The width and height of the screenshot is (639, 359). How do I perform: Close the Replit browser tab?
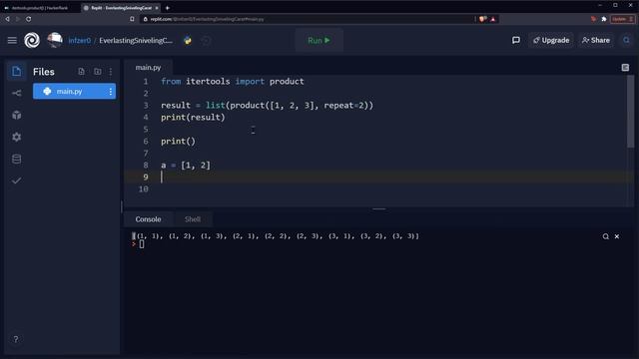click(157, 8)
